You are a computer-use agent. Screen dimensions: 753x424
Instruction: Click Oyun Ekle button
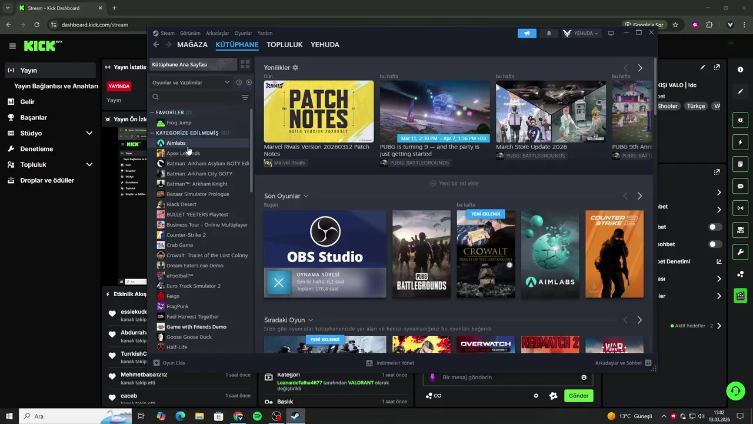point(169,363)
